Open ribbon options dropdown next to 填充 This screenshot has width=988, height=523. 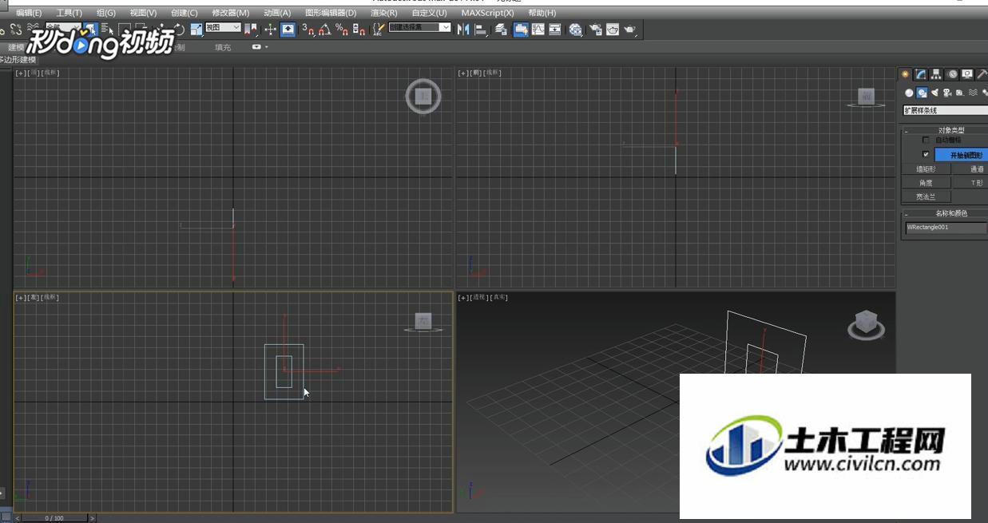pyautogui.click(x=260, y=47)
